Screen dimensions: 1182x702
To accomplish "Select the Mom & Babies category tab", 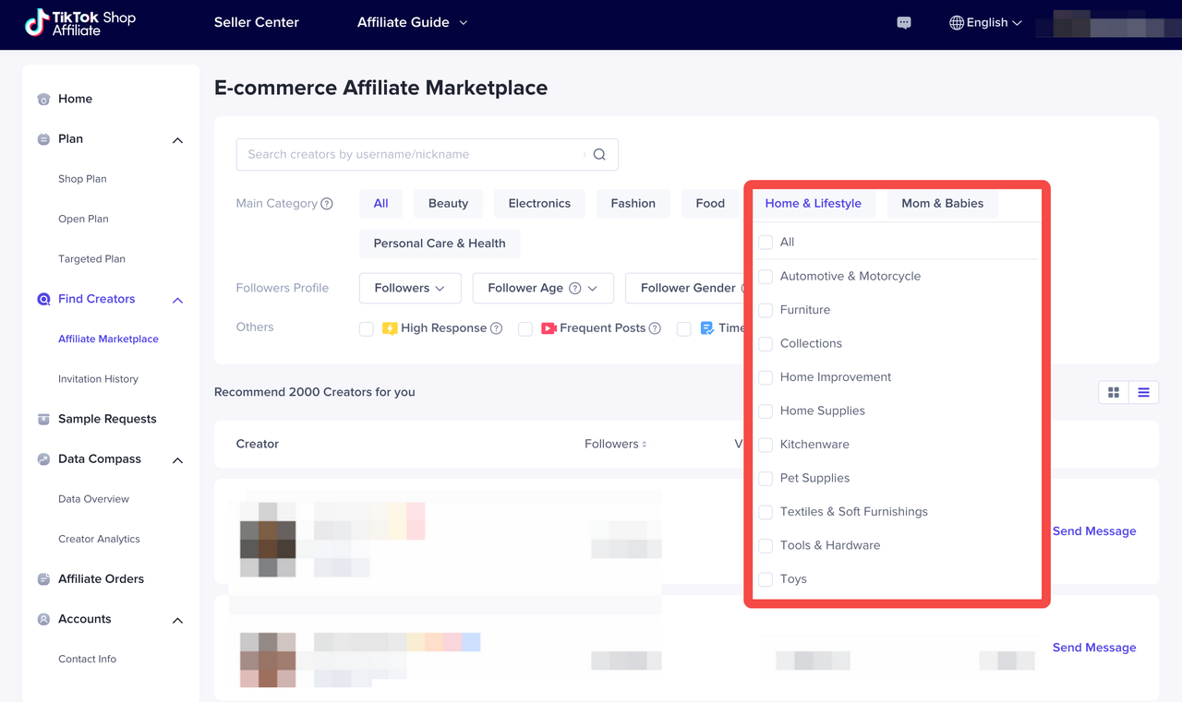I will [x=941, y=203].
